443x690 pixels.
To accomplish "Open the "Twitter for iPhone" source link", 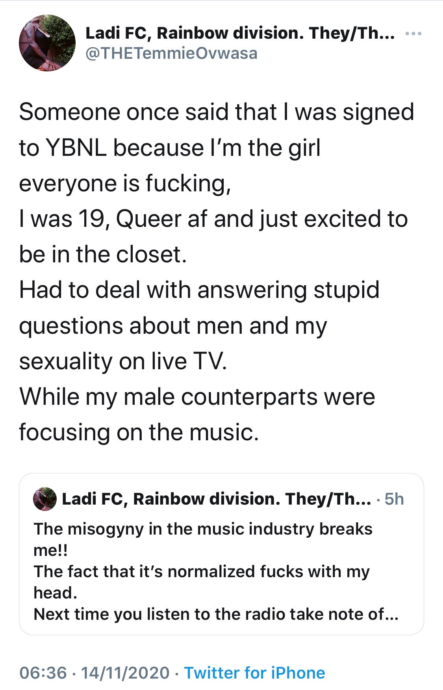I will [254, 673].
